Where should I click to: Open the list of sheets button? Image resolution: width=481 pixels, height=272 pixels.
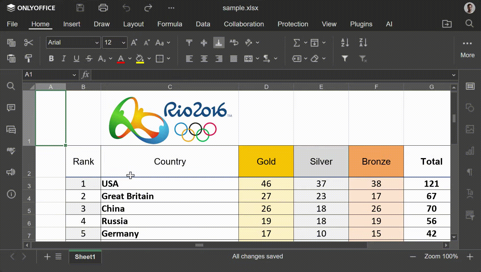point(58,257)
